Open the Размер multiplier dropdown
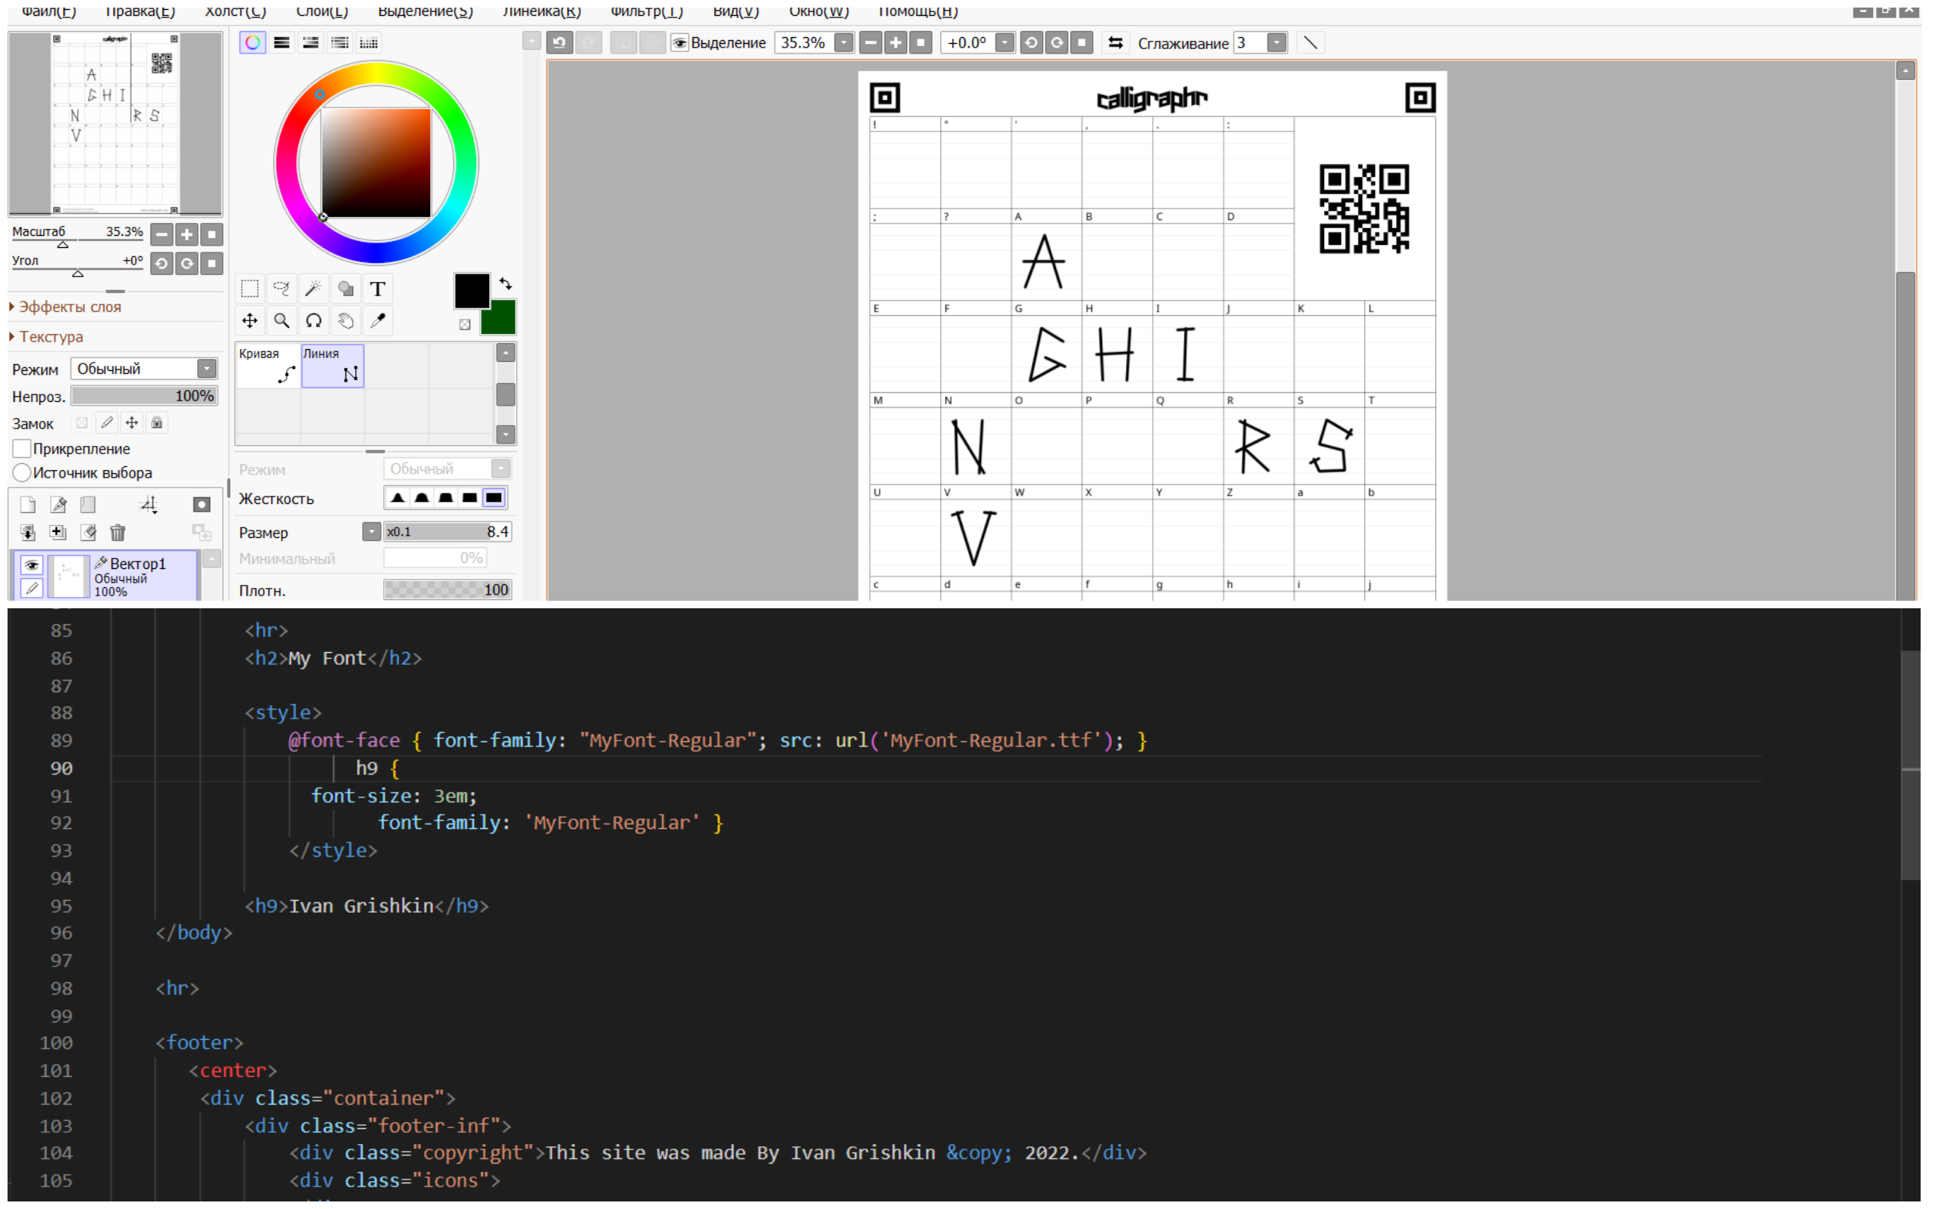Screen dimensions: 1935x1209 pyautogui.click(x=371, y=532)
